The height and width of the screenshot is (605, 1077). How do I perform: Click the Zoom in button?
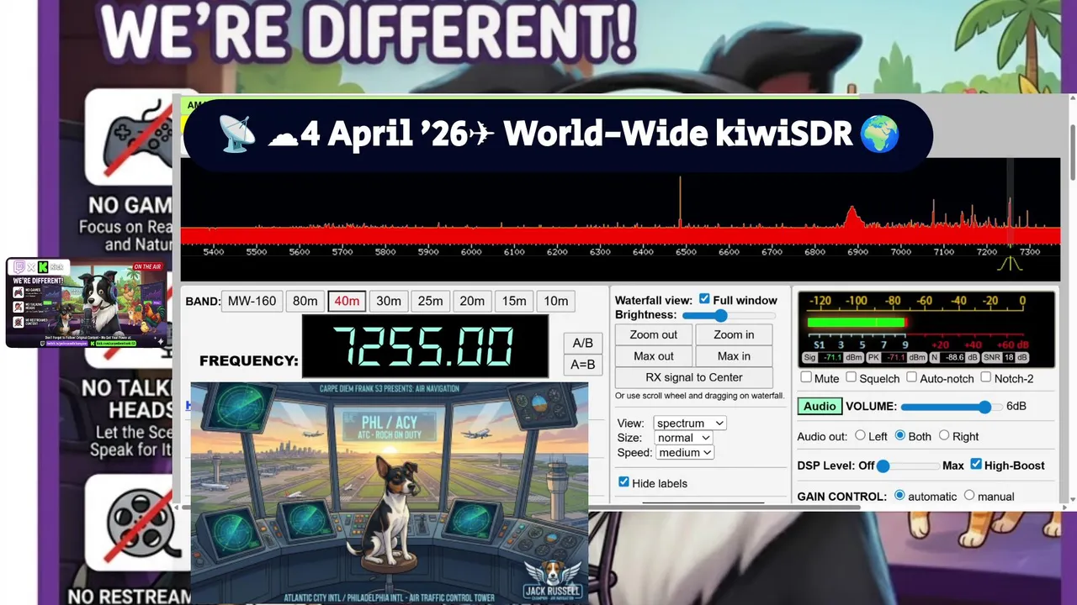click(x=734, y=334)
